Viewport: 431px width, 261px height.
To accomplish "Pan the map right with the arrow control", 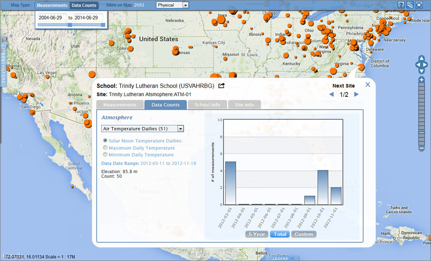I will tap(425, 65).
